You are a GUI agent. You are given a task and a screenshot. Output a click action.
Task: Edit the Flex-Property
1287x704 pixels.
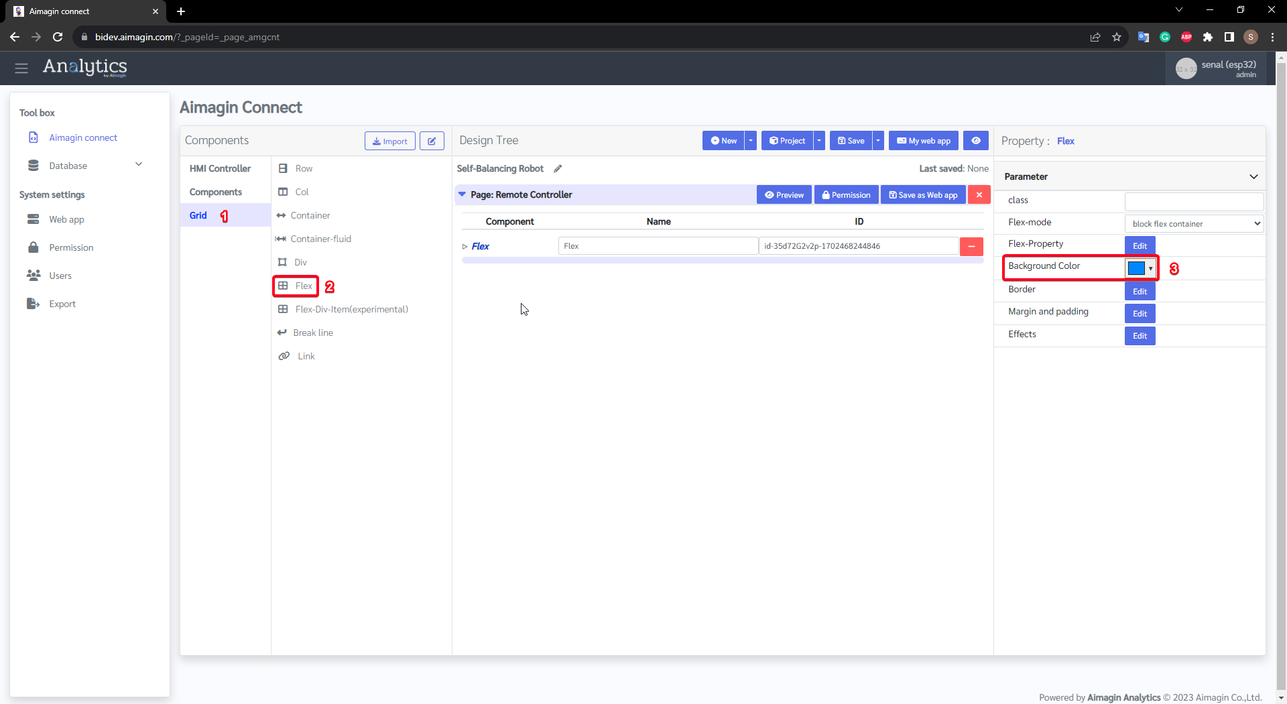pyautogui.click(x=1140, y=245)
